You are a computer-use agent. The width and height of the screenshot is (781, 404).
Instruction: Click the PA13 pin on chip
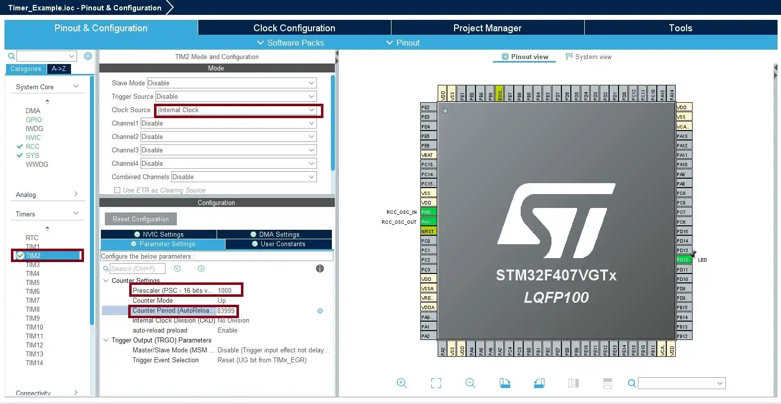pos(684,136)
